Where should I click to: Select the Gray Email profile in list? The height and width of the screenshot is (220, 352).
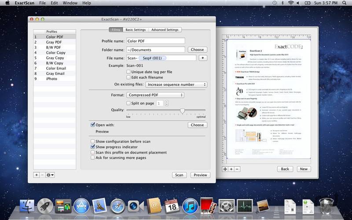(x=55, y=73)
